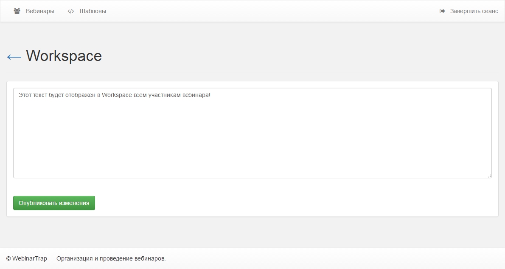Click the word Workspace inside the textarea
505x269 pixels.
pos(117,95)
